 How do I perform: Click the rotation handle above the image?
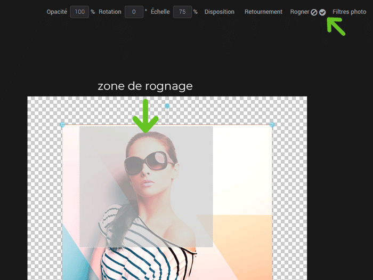(x=167, y=106)
